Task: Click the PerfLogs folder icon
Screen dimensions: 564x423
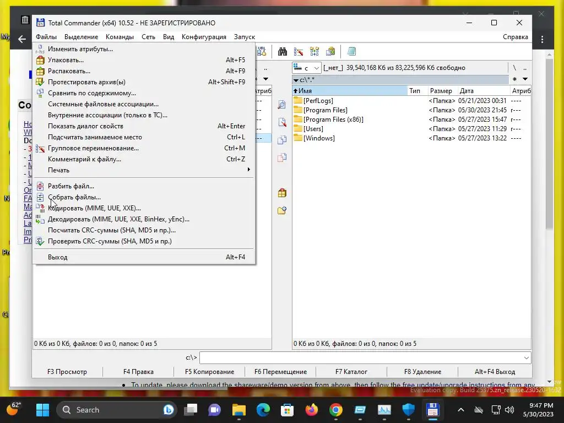Action: (297, 100)
